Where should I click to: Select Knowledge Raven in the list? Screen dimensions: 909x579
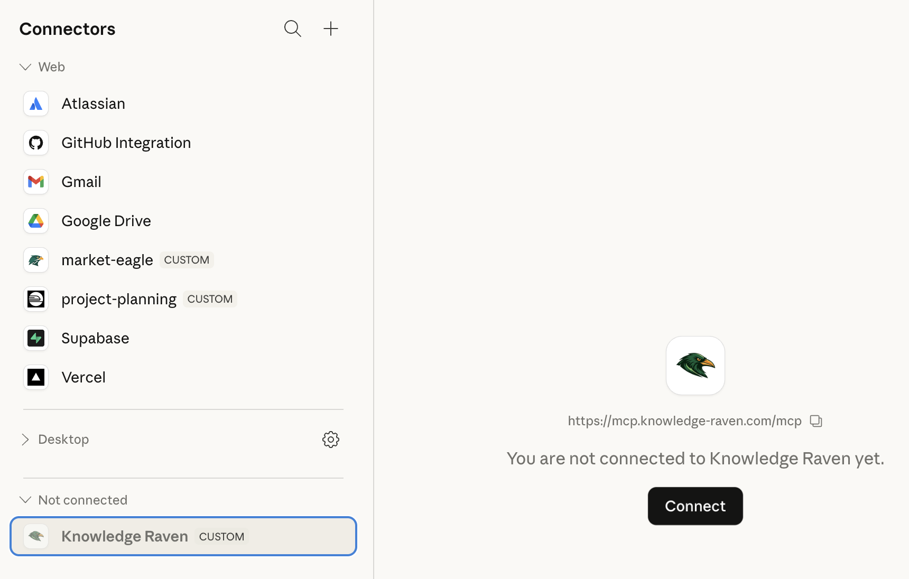125,536
